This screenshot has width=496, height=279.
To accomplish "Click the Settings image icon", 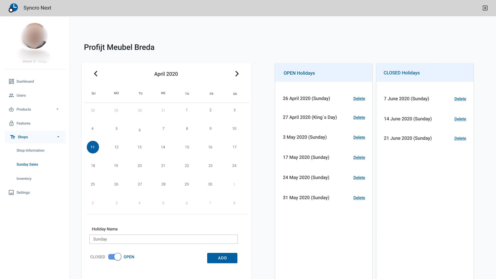I will (11, 192).
